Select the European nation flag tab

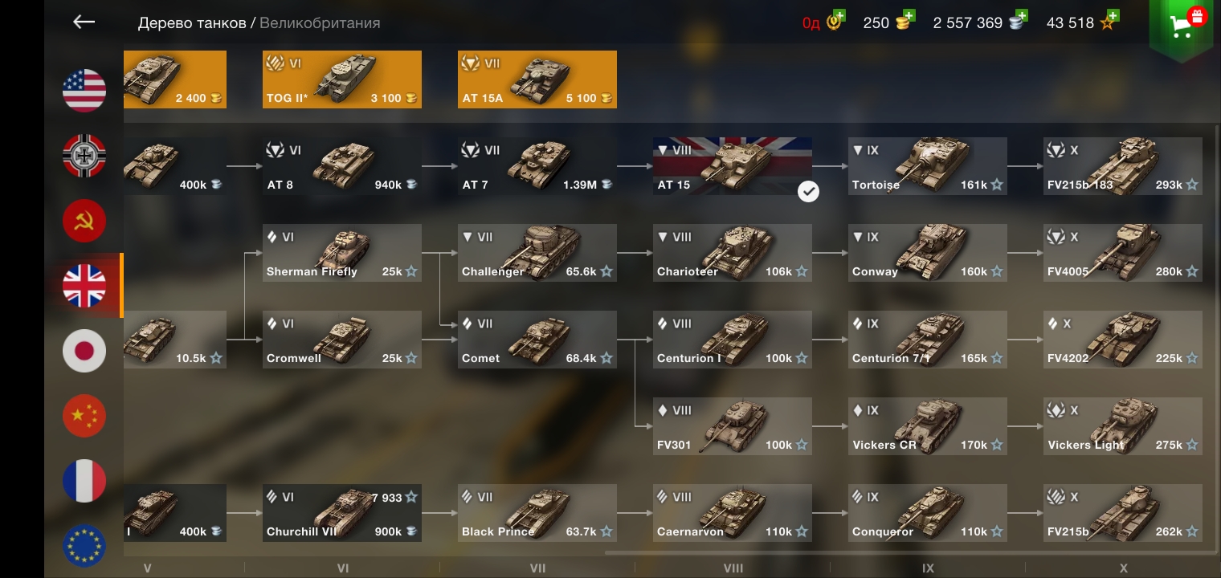(x=84, y=546)
